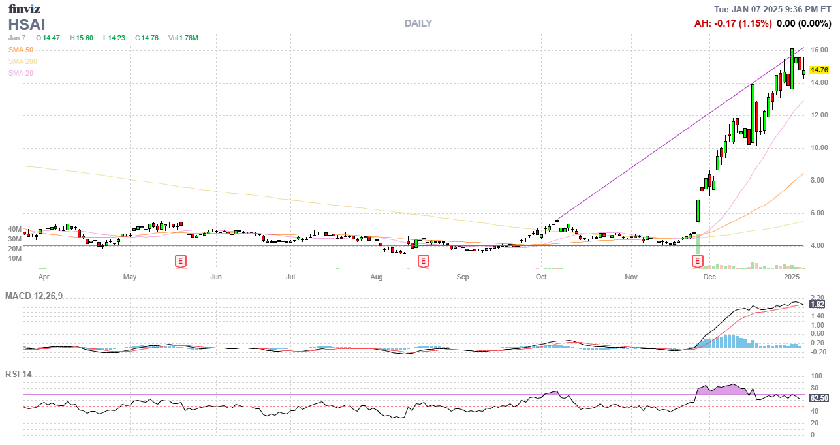Select the SMA 50 legend label
840x445 pixels.
(x=21, y=50)
